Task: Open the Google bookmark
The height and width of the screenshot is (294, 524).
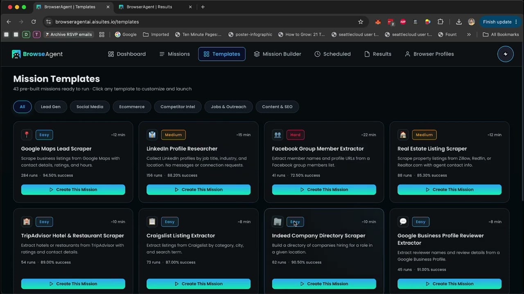Action: (x=126, y=34)
